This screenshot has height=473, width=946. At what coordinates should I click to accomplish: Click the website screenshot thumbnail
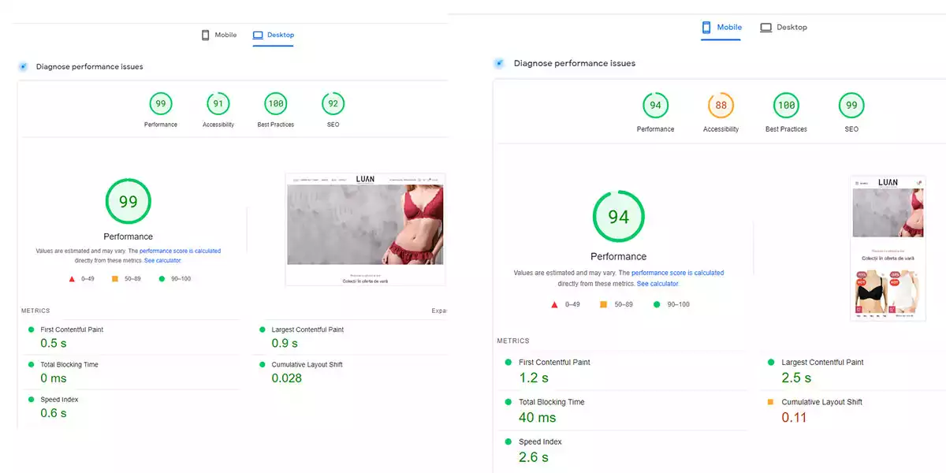364,229
